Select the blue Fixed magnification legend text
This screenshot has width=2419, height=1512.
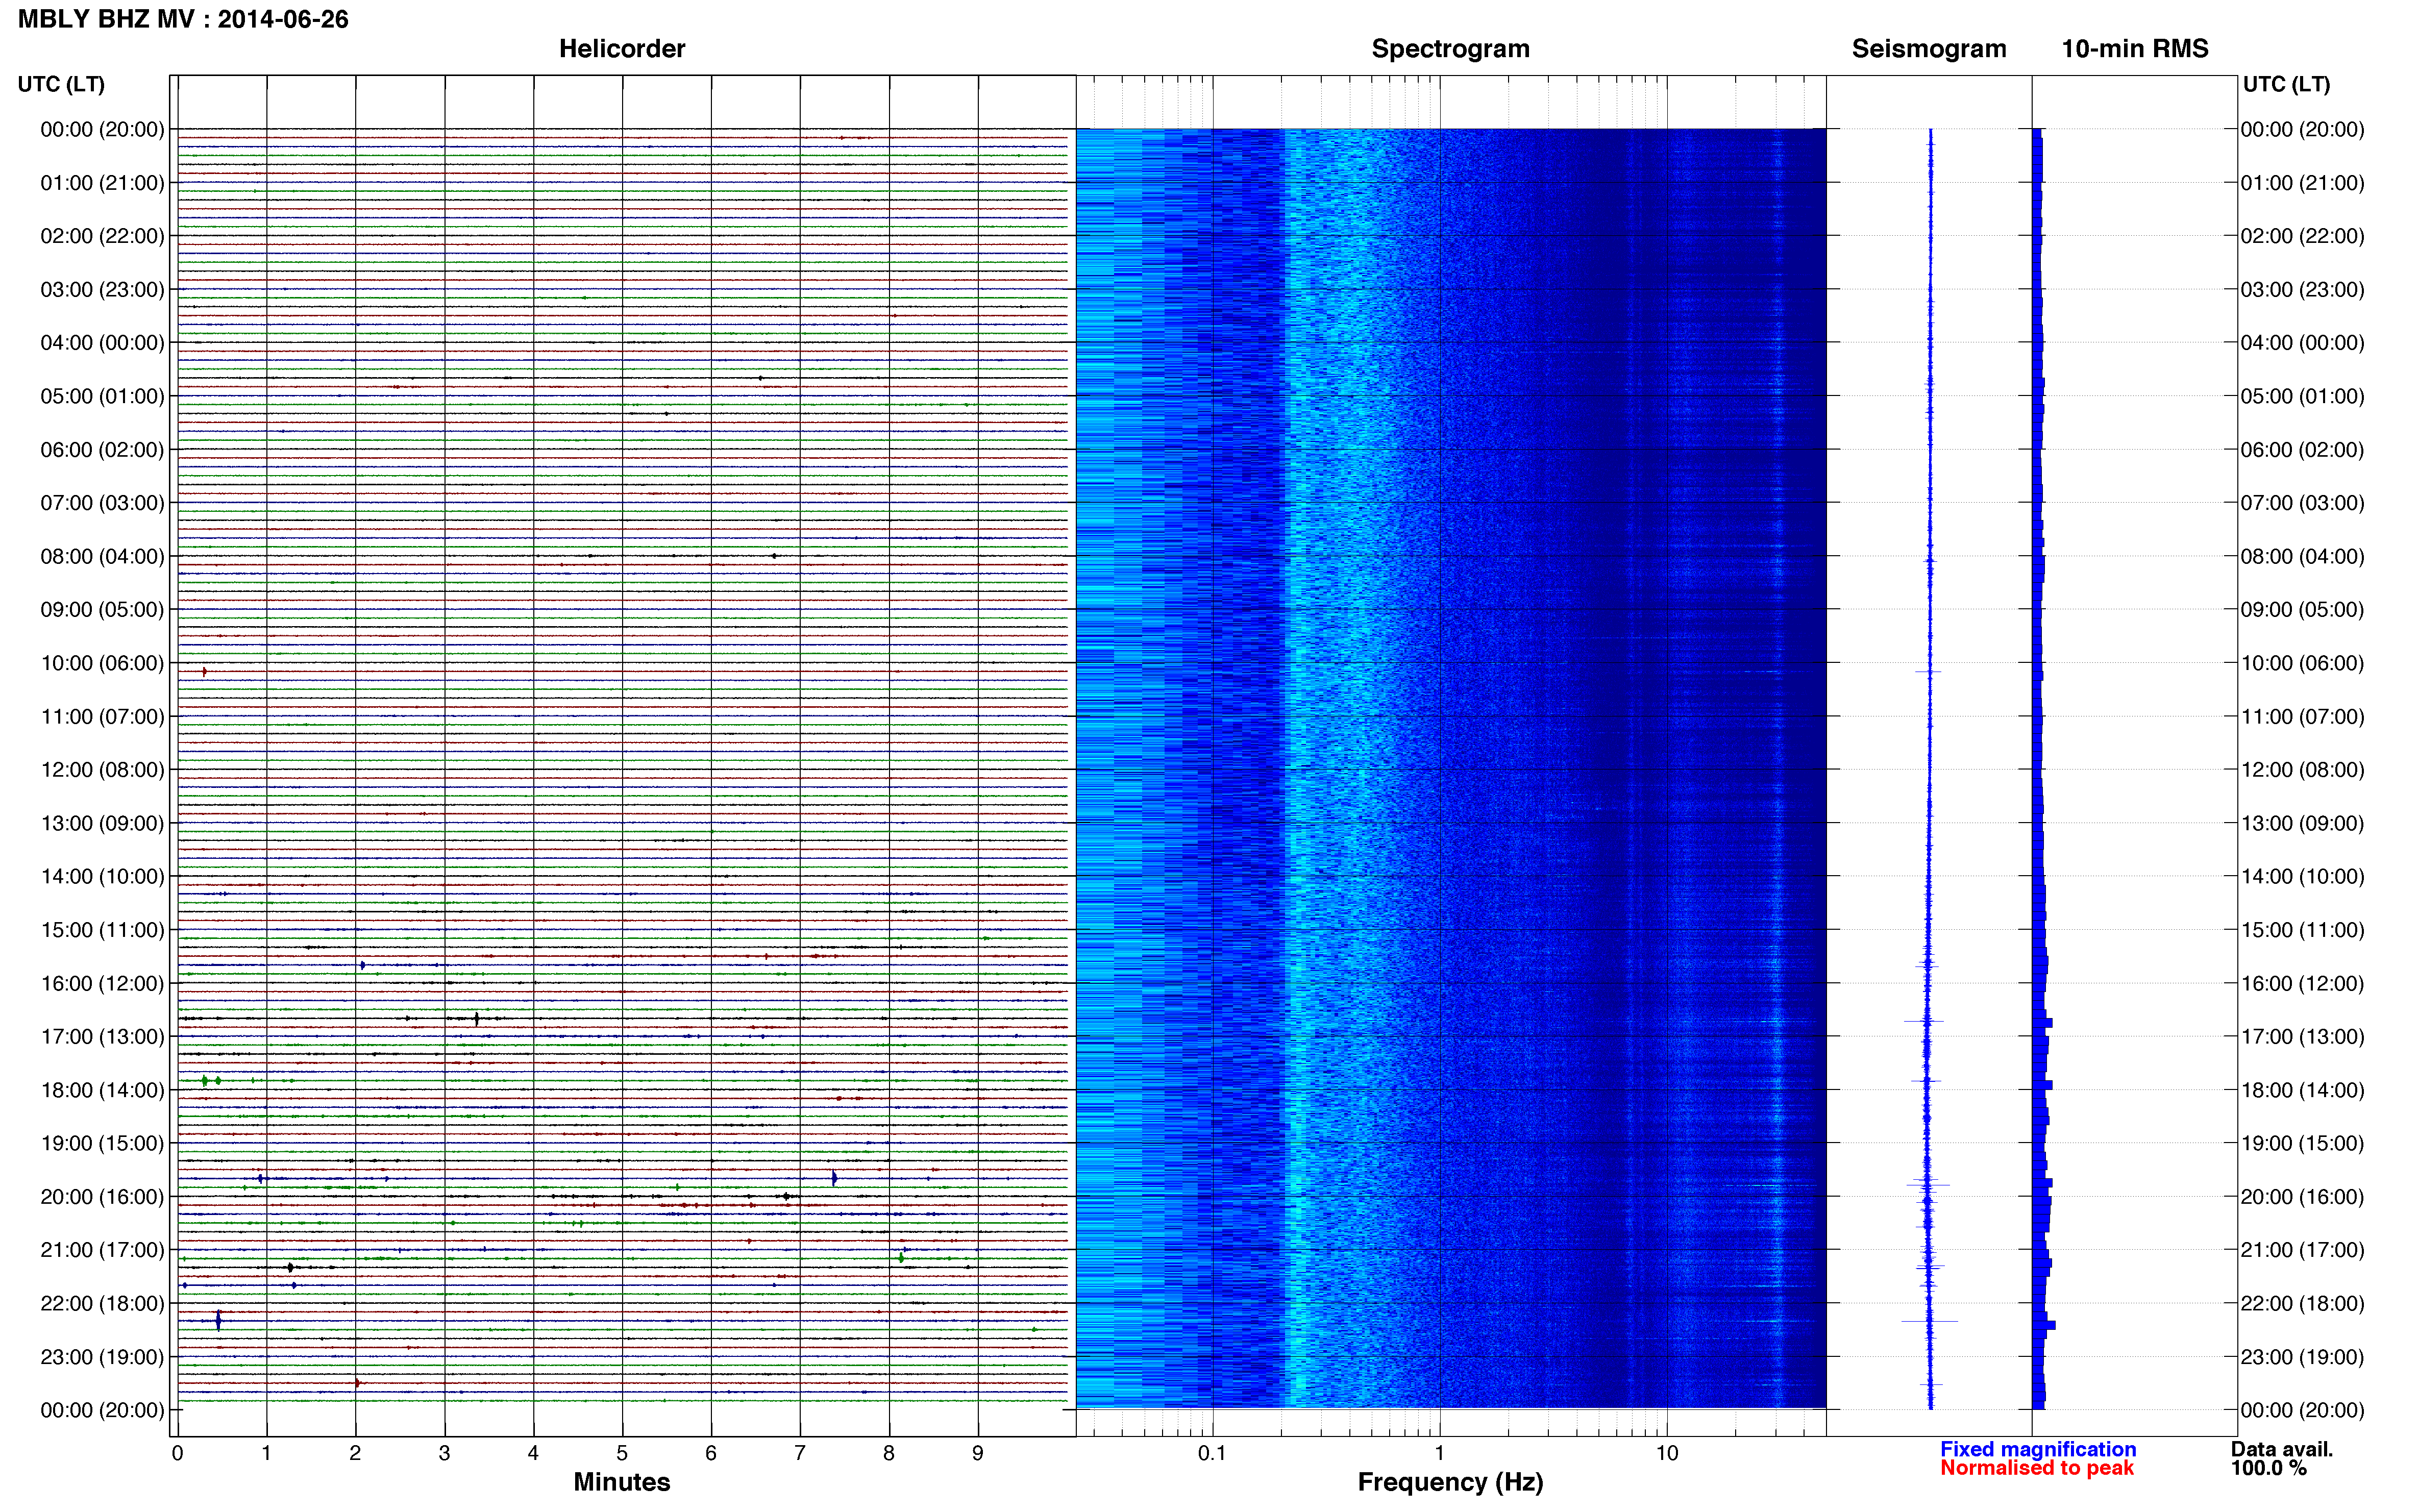click(2038, 1449)
